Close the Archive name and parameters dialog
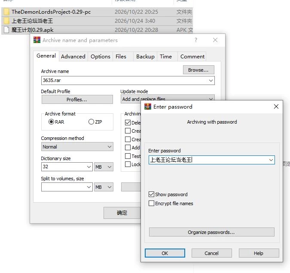The image size is (290, 273). point(215,40)
